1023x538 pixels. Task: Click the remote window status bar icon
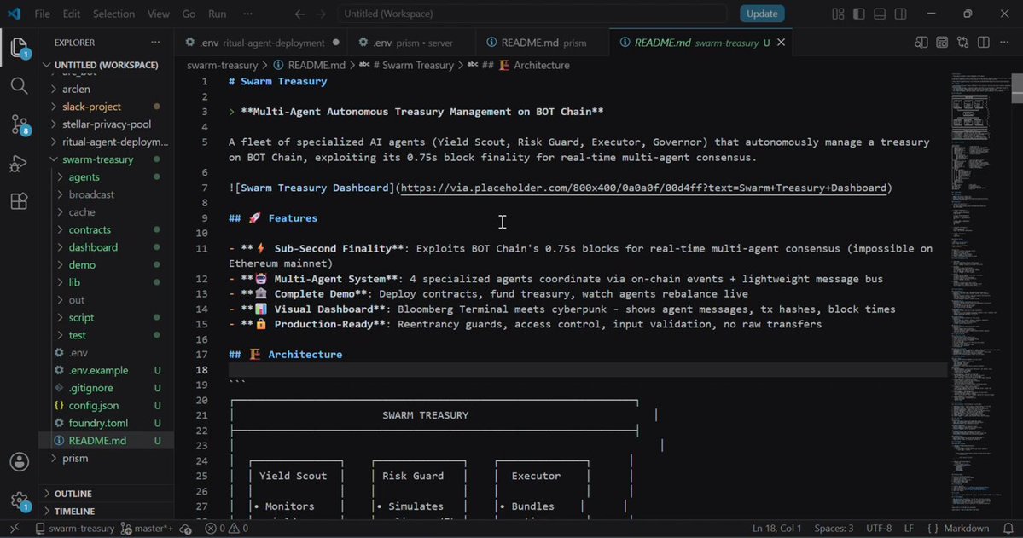[x=15, y=529]
